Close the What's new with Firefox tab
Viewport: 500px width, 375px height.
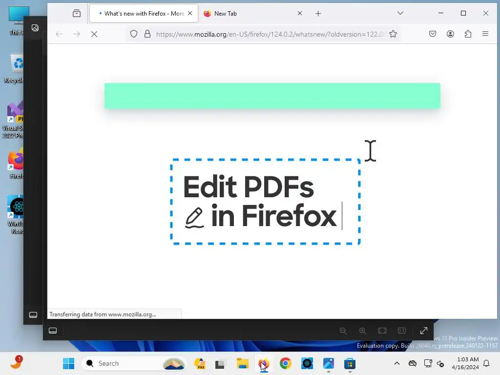[190, 13]
